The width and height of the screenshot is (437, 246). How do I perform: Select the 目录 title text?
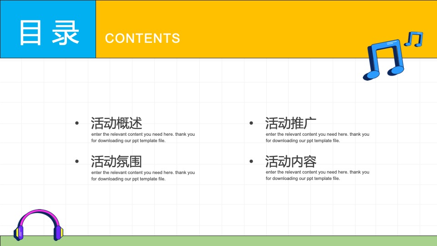click(x=49, y=32)
